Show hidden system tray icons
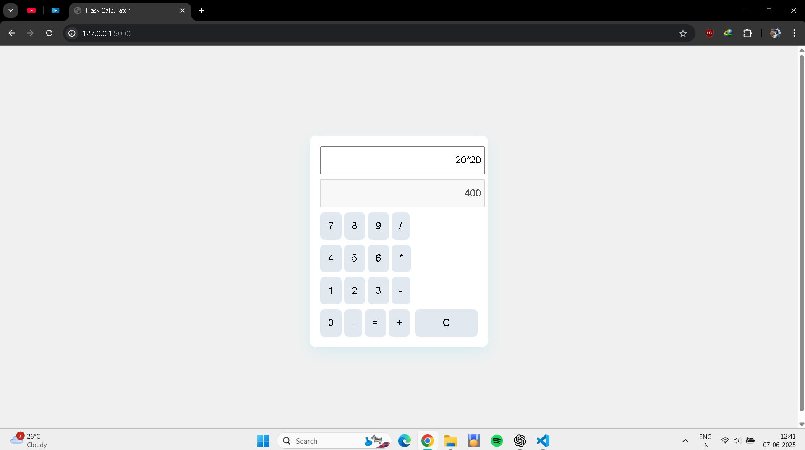The height and width of the screenshot is (450, 805). click(685, 441)
